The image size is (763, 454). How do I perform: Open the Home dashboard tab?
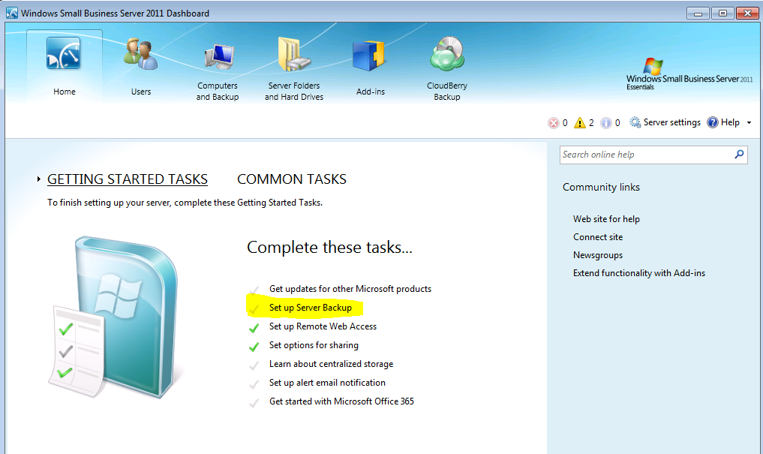pyautogui.click(x=65, y=66)
